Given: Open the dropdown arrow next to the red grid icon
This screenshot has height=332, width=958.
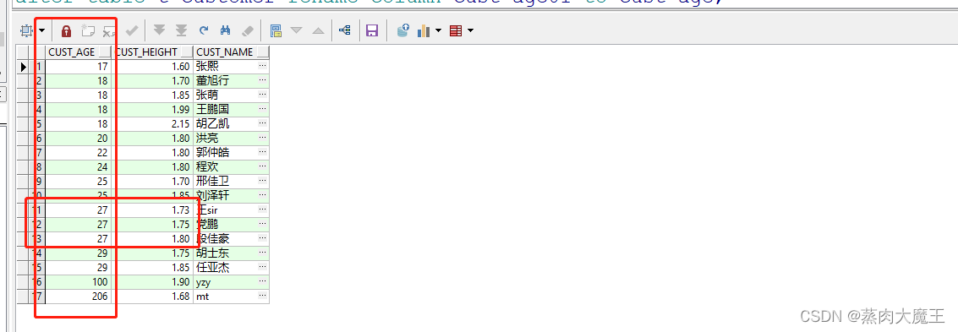Looking at the screenshot, I should click(470, 30).
